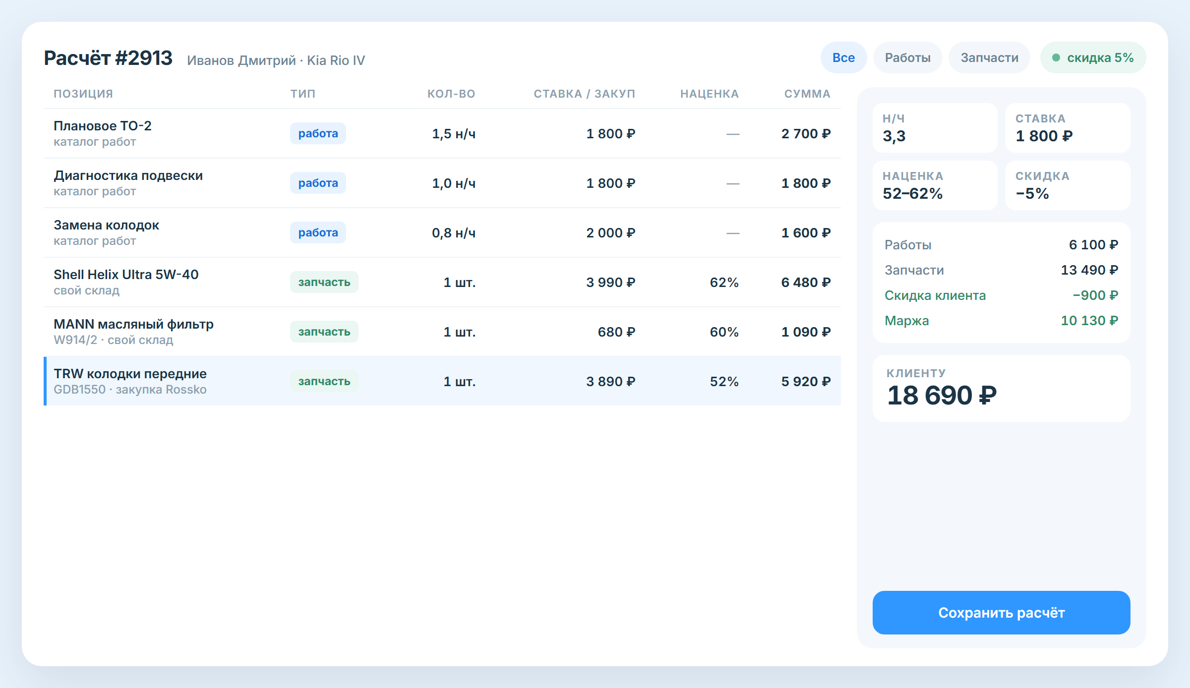Edit the 52% markup on TRW колодки

[724, 381]
